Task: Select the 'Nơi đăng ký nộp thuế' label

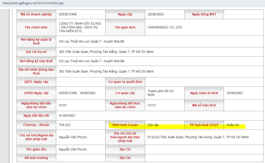Action: 36,61
